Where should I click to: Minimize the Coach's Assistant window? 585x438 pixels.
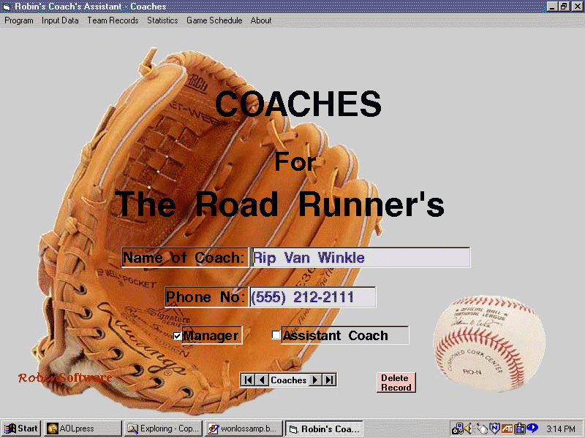tap(552, 7)
